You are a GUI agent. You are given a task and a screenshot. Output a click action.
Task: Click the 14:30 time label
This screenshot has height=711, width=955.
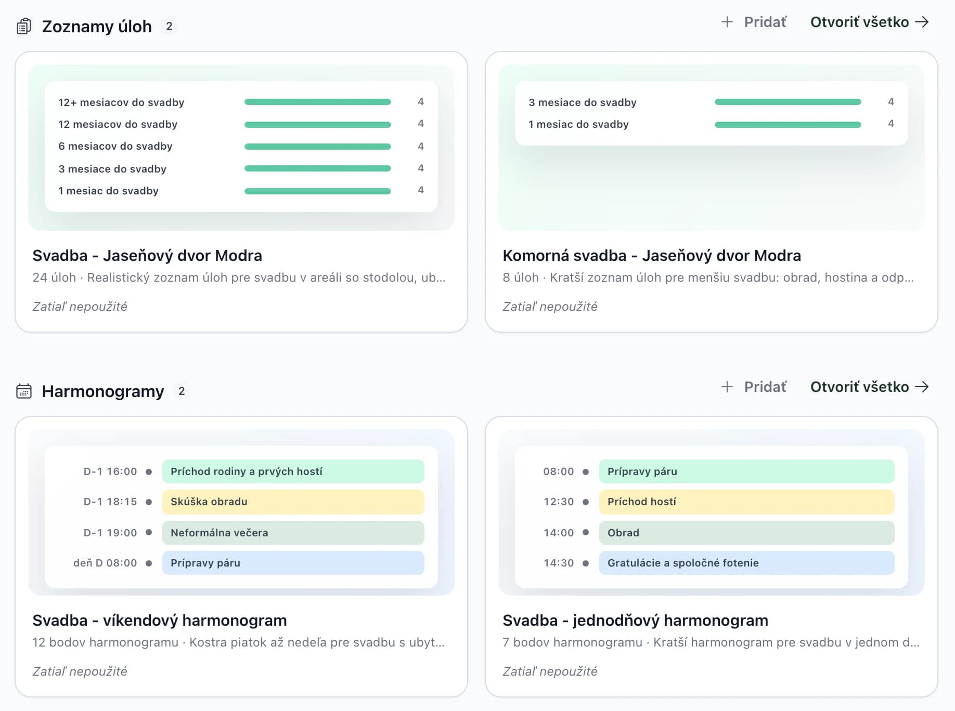click(x=559, y=563)
